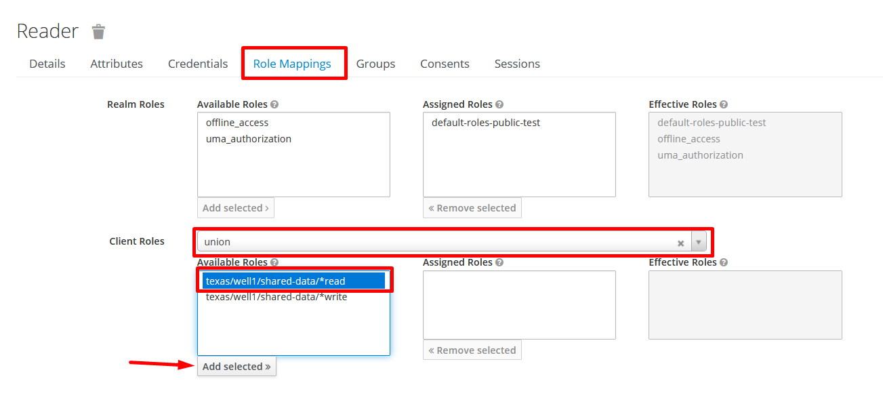Go to the Credentials tab
The width and height of the screenshot is (883, 408).
click(x=198, y=64)
